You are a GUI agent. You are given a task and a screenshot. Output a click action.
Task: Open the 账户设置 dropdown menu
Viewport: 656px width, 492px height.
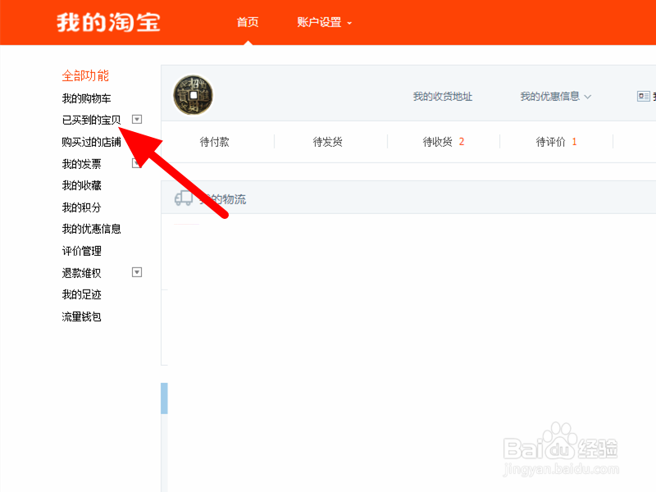[324, 22]
